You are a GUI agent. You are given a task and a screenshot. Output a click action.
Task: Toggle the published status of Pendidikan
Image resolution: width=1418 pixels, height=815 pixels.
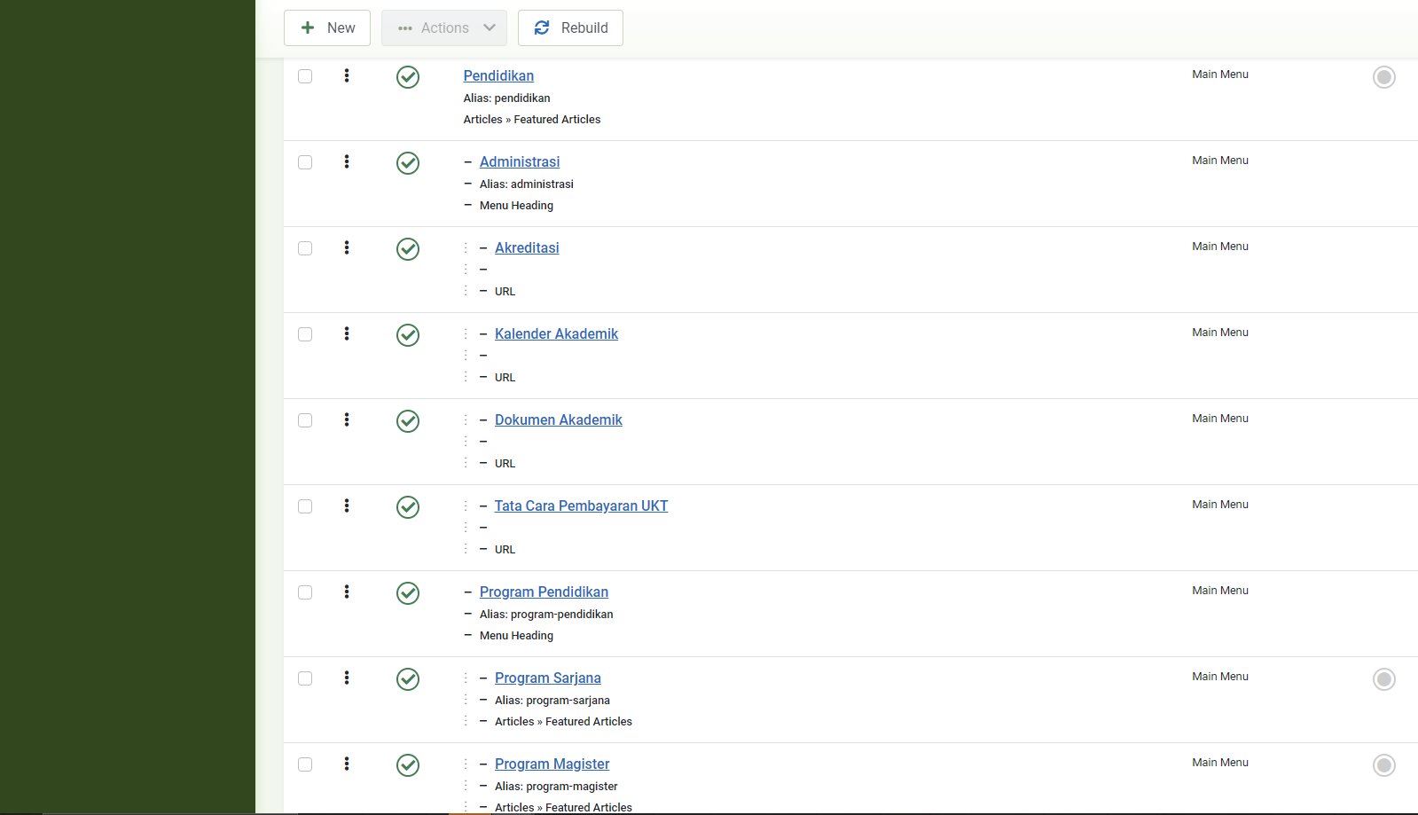pyautogui.click(x=408, y=77)
